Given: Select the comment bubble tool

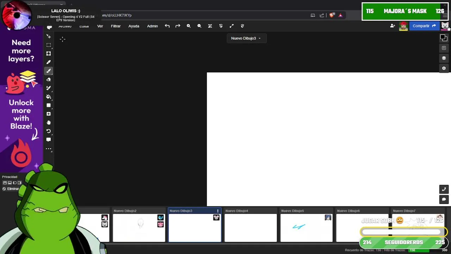Looking at the screenshot, I should pyautogui.click(x=49, y=140).
